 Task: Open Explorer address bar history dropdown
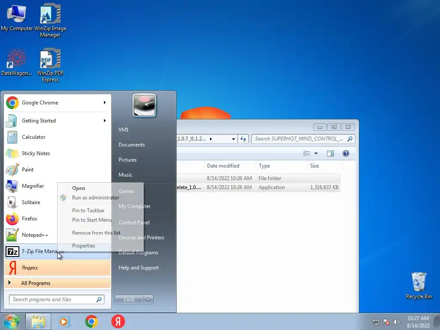click(x=233, y=139)
